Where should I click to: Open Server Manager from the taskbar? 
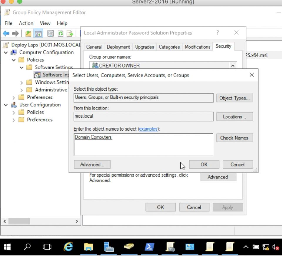point(109,247)
